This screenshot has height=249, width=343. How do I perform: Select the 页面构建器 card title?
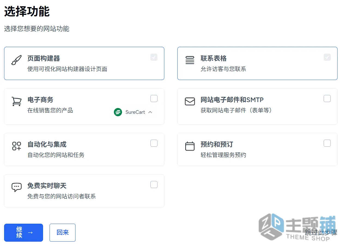[x=44, y=59]
